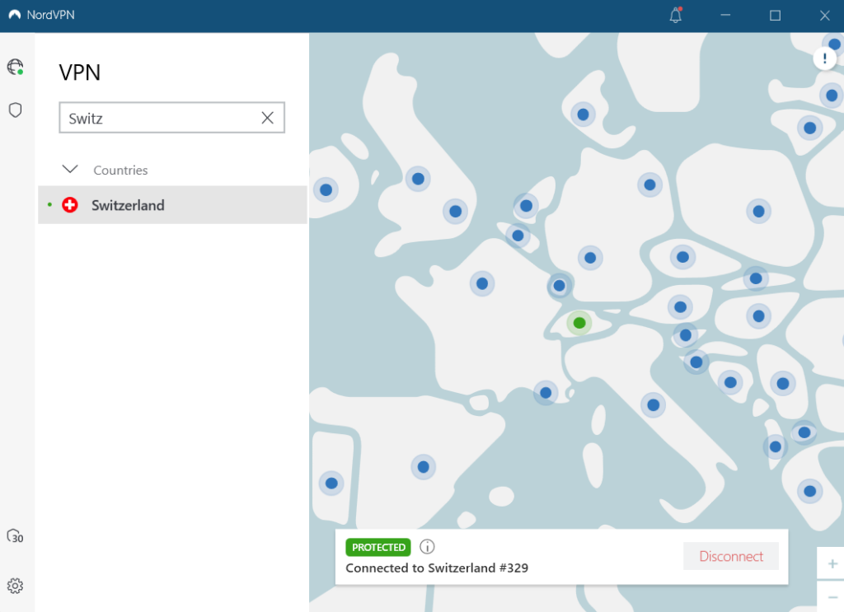Select the Austria map pin
This screenshot has height=612, width=844.
pyautogui.click(x=680, y=307)
